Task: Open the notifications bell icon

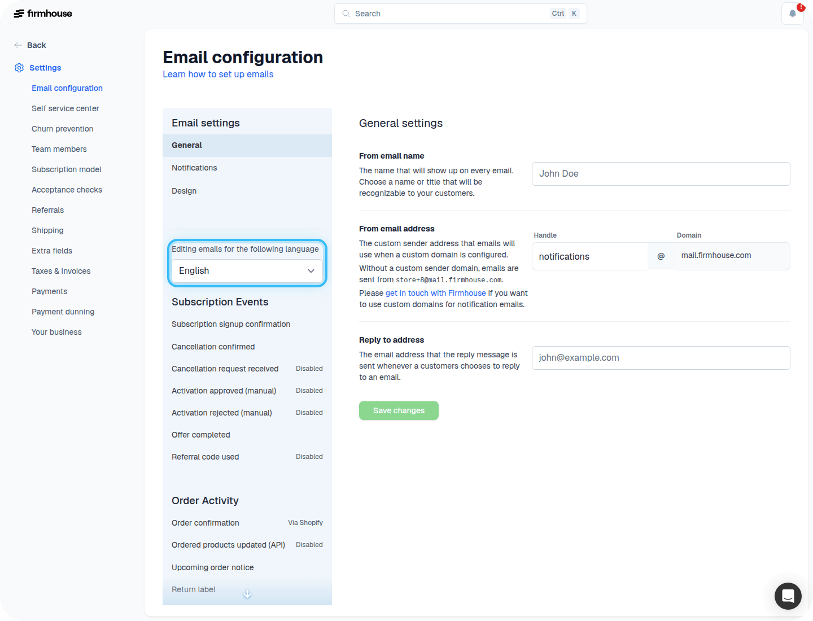Action: 793,14
